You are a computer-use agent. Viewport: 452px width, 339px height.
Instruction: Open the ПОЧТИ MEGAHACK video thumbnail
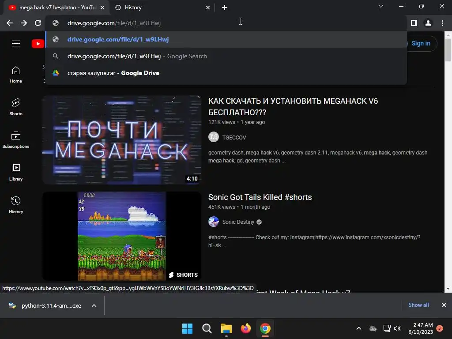(122, 140)
